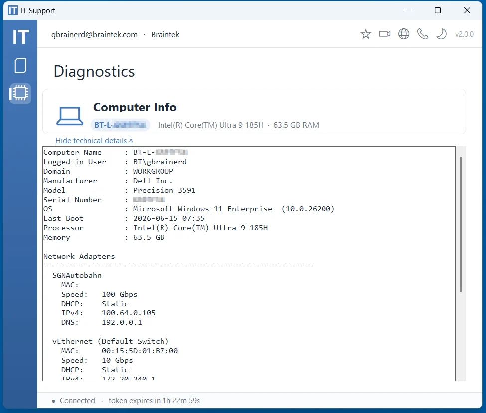Viewport: 486px width, 413px height.
Task: Click the Network Adapters section heading
Action: 79,256
